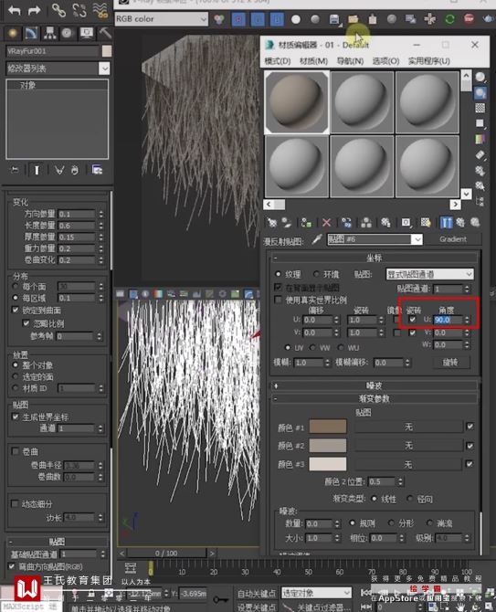The image size is (496, 612).
Task: Select the 选定的面 placement radio button
Action: (16, 376)
